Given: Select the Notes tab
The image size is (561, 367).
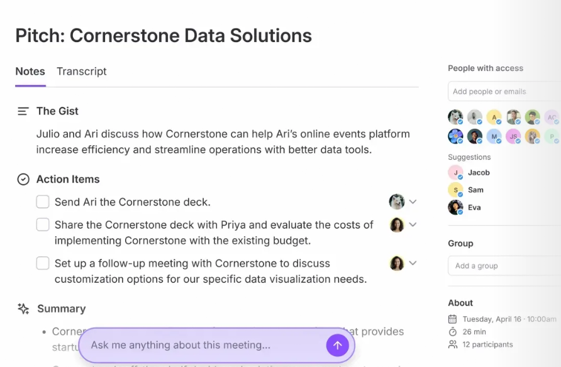Looking at the screenshot, I should pyautogui.click(x=30, y=71).
